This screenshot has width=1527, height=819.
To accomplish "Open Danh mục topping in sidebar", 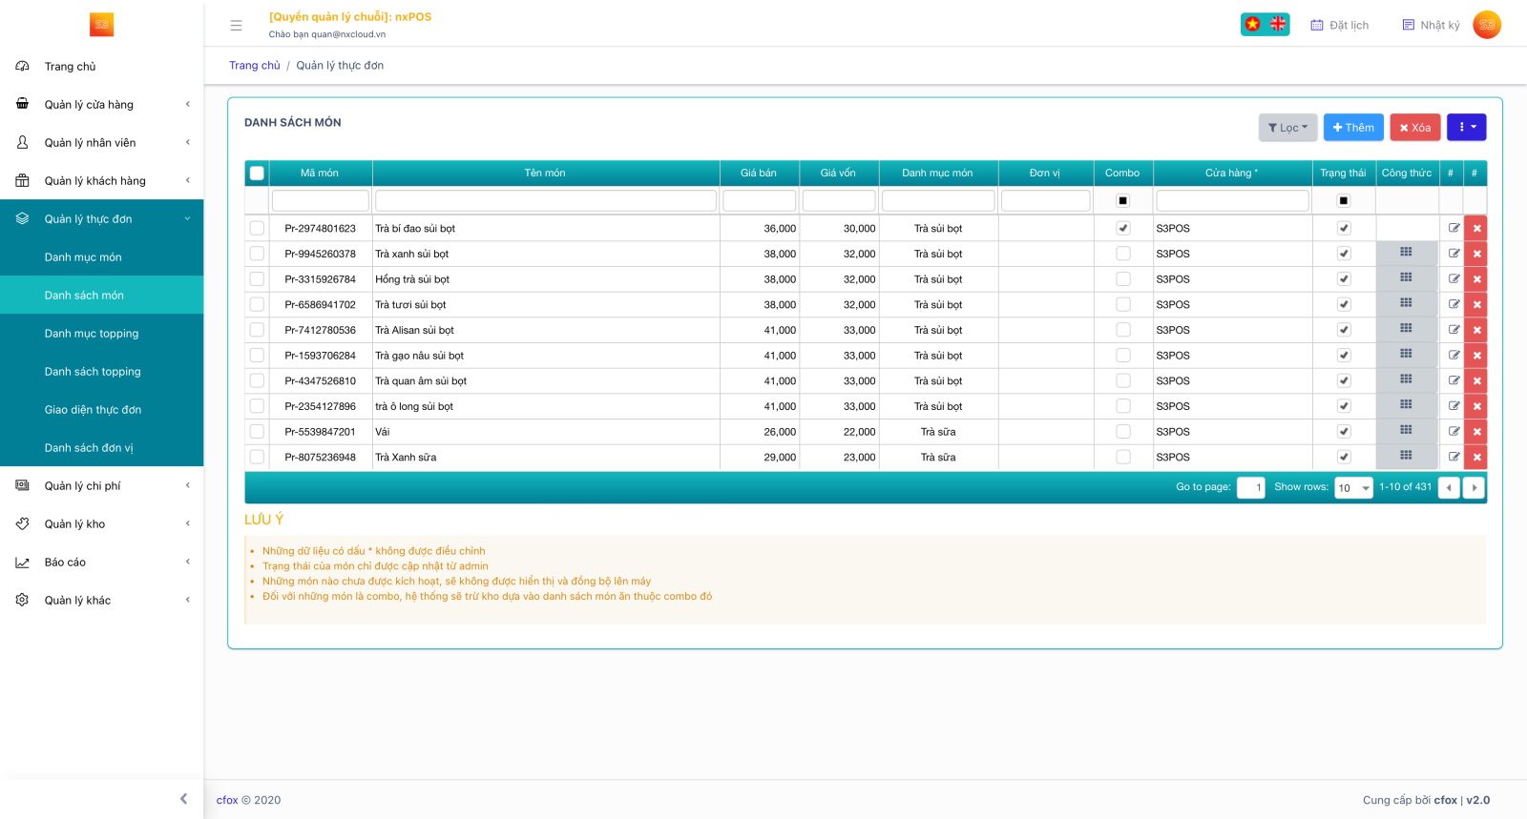I will click(92, 334).
